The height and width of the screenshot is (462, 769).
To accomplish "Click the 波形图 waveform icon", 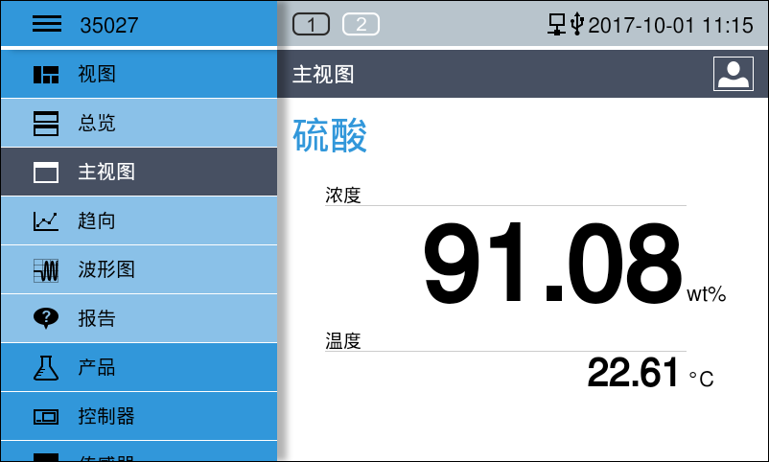I will [46, 270].
